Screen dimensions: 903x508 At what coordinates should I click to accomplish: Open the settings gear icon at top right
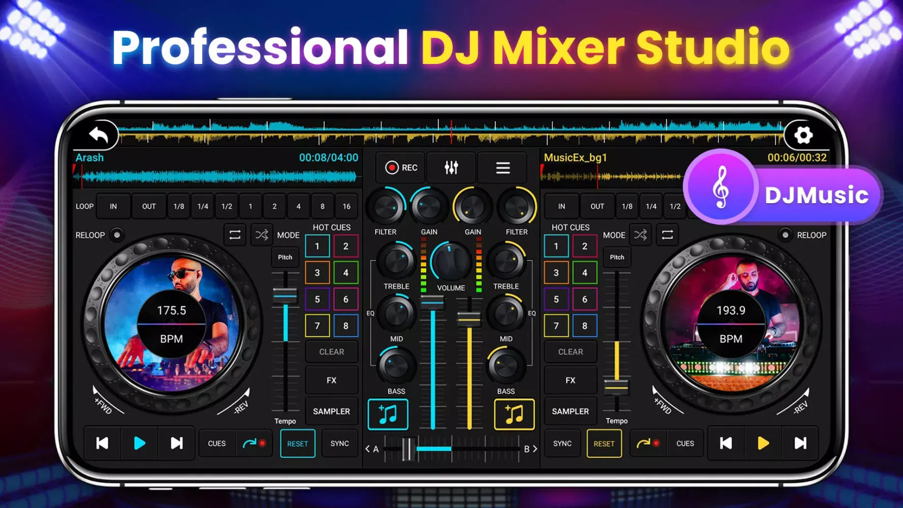click(x=802, y=134)
